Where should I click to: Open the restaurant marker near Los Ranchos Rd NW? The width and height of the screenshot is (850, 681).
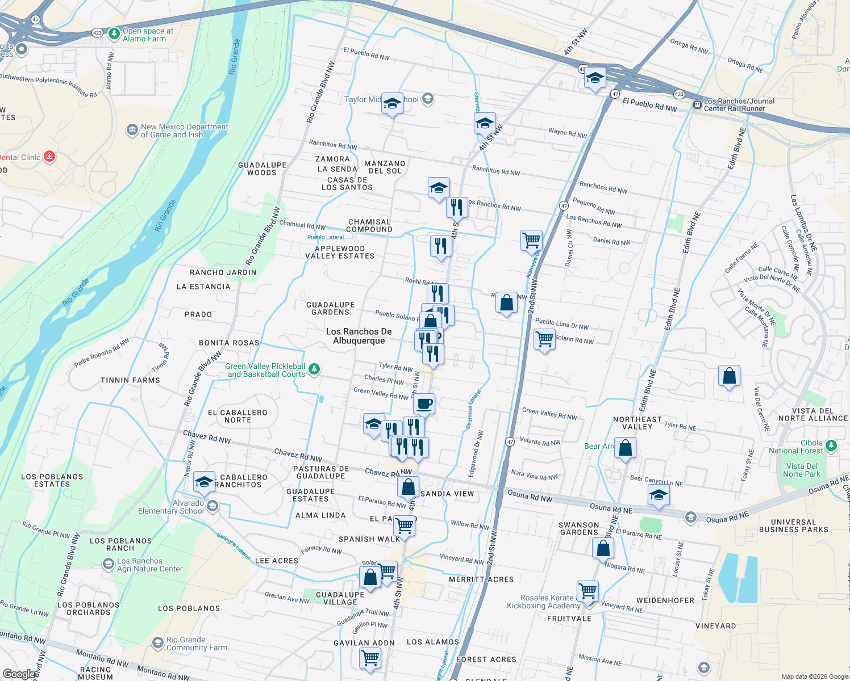457,208
